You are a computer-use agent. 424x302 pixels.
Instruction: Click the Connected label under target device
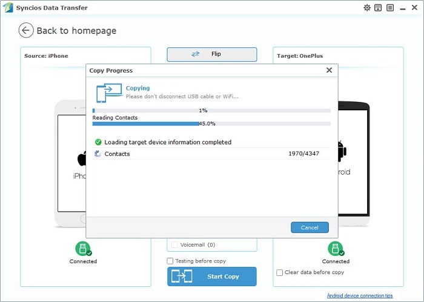point(336,261)
